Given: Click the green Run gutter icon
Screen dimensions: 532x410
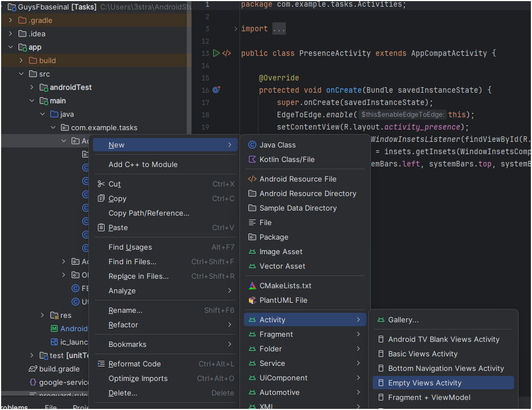Looking at the screenshot, I should [216, 54].
